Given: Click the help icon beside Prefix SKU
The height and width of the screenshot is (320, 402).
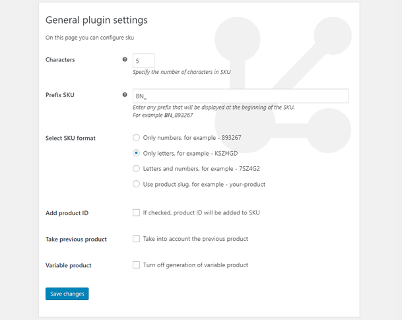Looking at the screenshot, I should coord(125,95).
